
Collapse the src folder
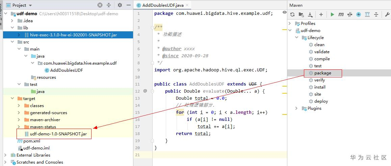point(12,42)
